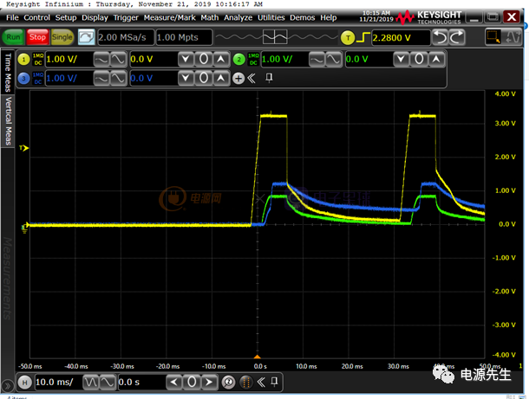Viewport: 529px width, 399px height.
Task: Collapse the channel toolbar with double chevron
Action: [251, 78]
